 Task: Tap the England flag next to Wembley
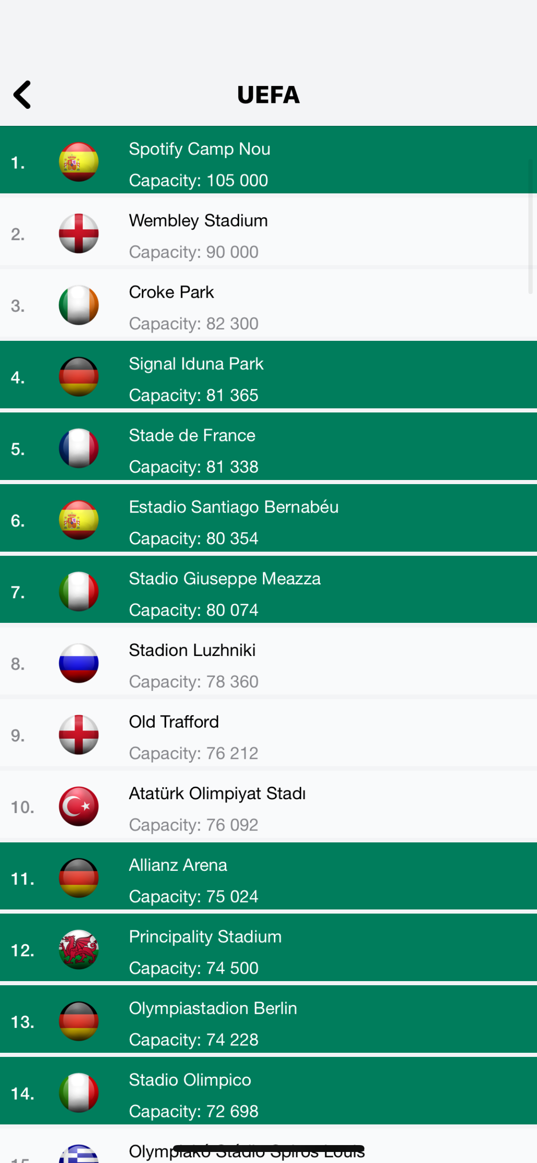coord(78,234)
